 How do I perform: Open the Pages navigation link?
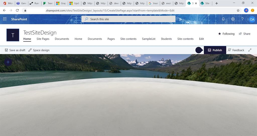[x=111, y=39]
